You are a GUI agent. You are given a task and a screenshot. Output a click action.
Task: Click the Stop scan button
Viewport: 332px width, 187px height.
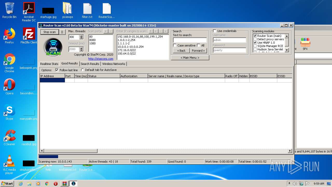pyautogui.click(x=49, y=32)
